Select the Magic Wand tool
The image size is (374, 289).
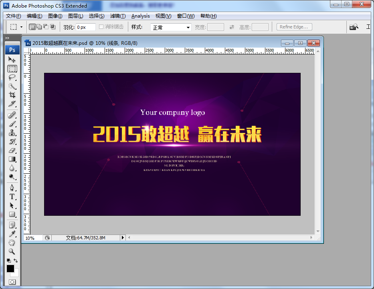[x=12, y=86]
